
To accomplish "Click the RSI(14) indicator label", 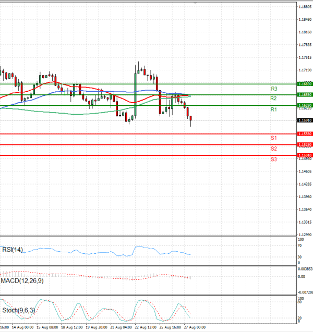I will click(x=13, y=250).
